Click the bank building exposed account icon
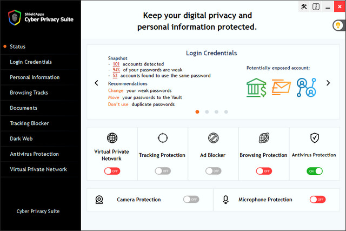Viewport: 346px width, 231px height. [256, 88]
